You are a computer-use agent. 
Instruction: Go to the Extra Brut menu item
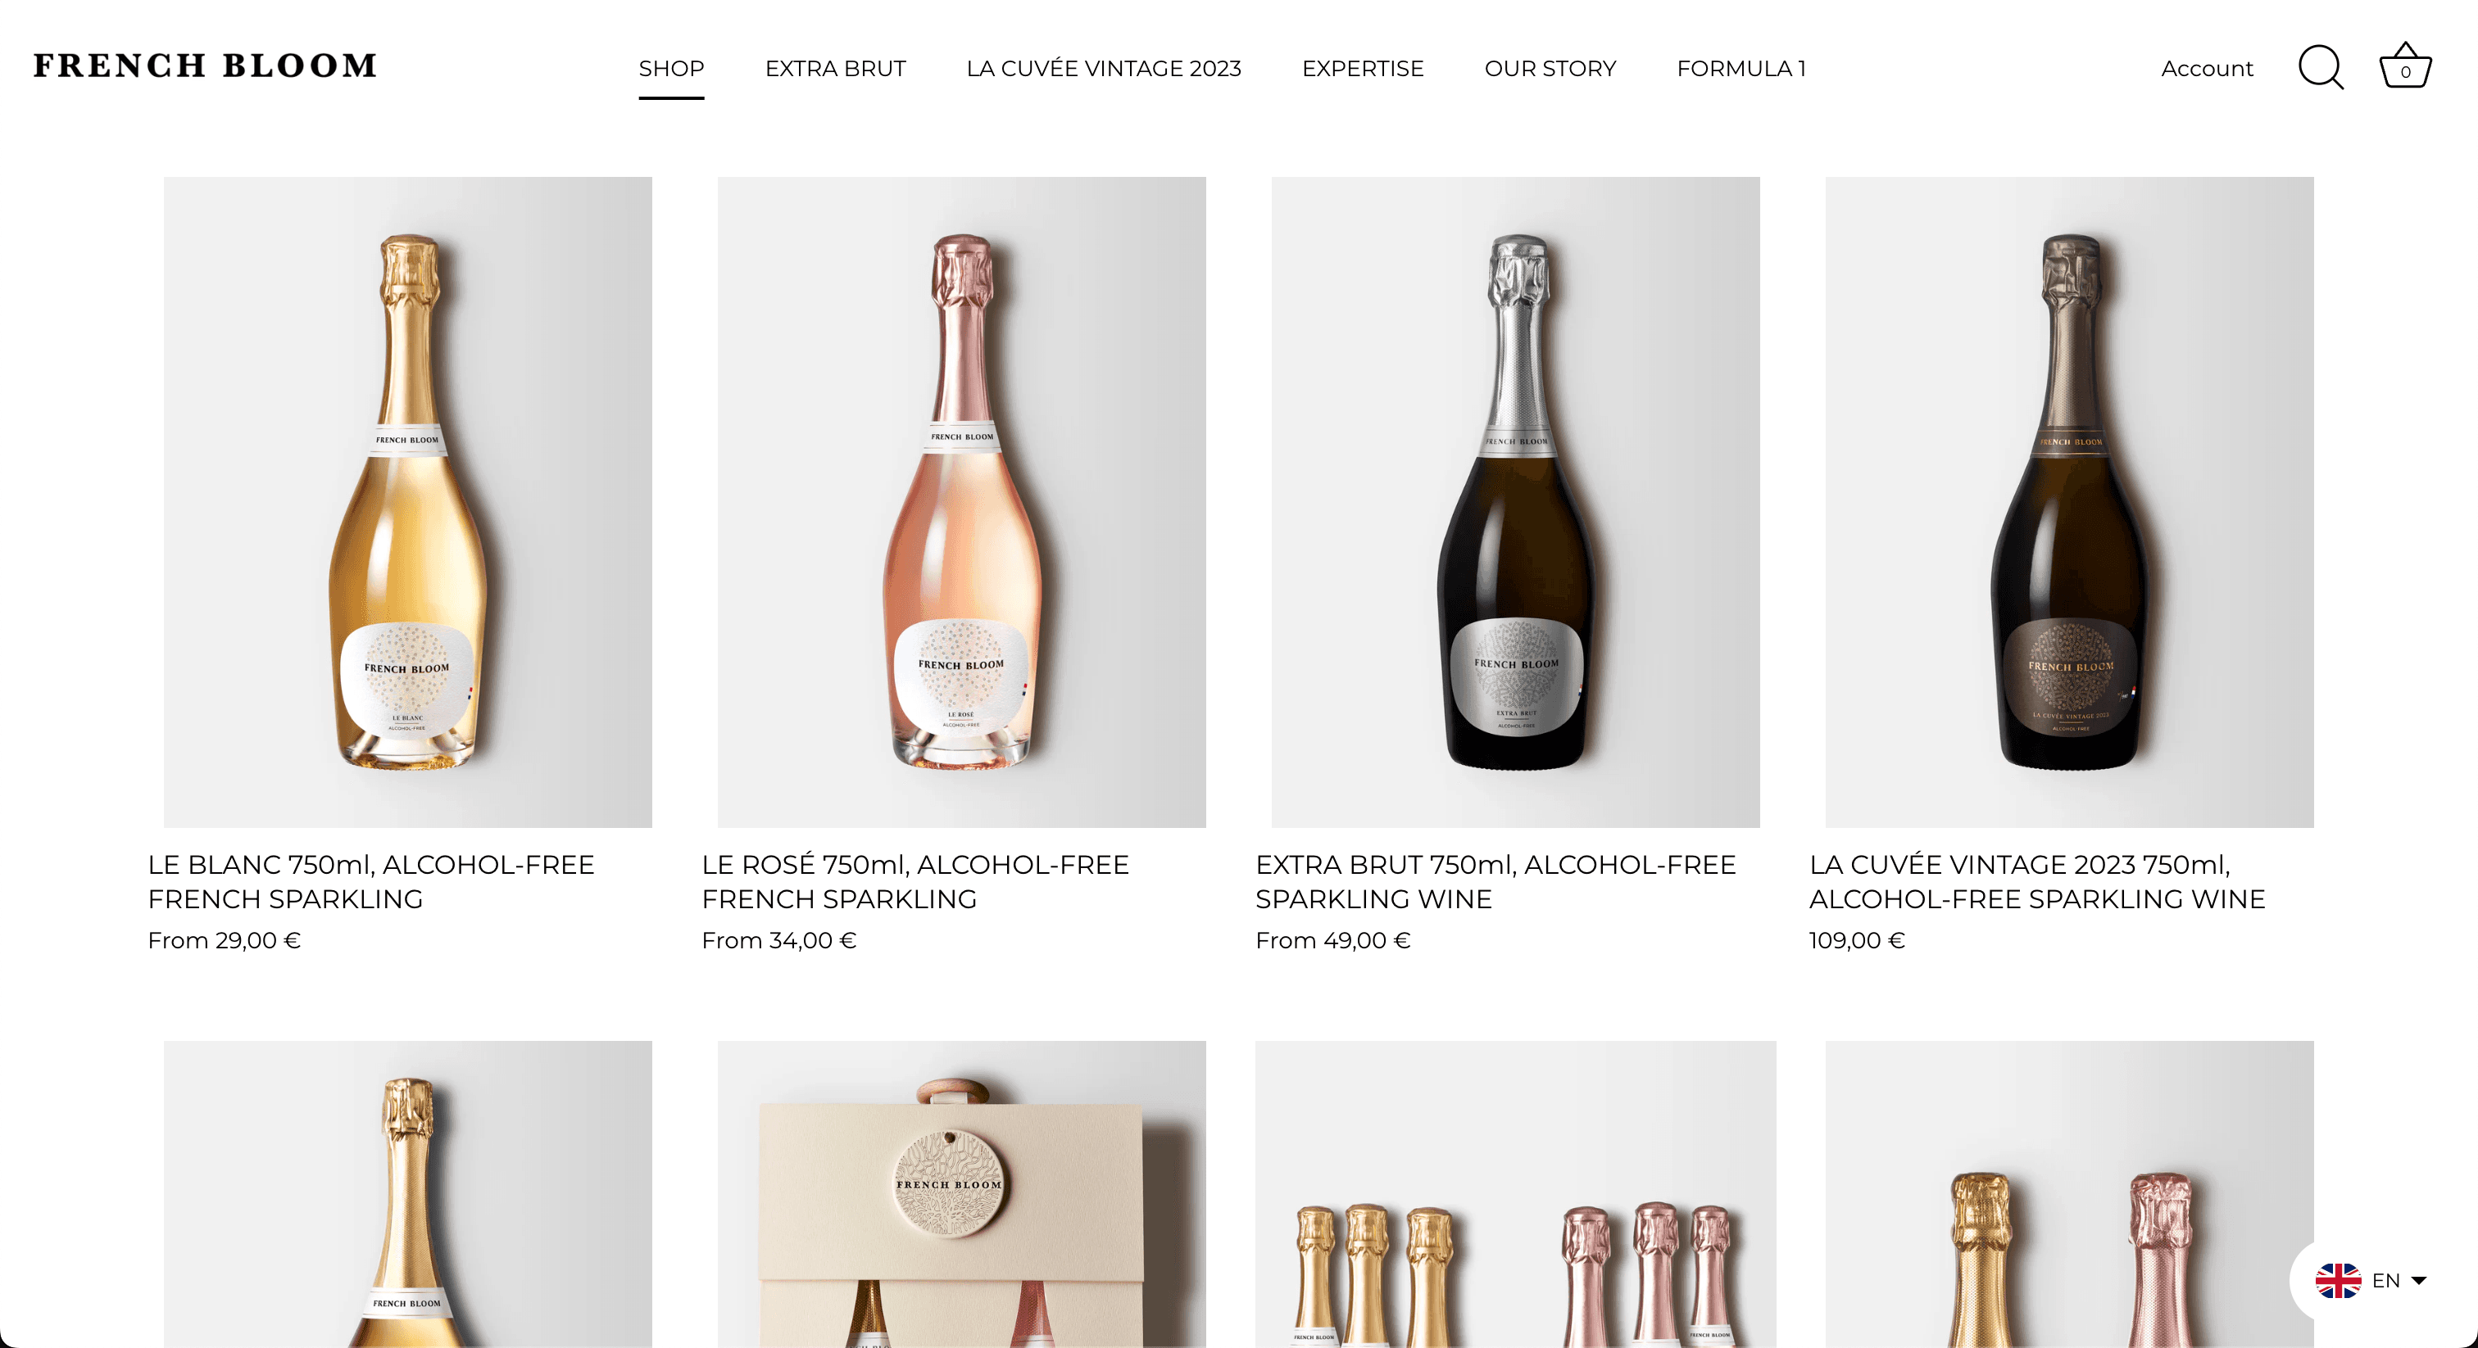[835, 70]
